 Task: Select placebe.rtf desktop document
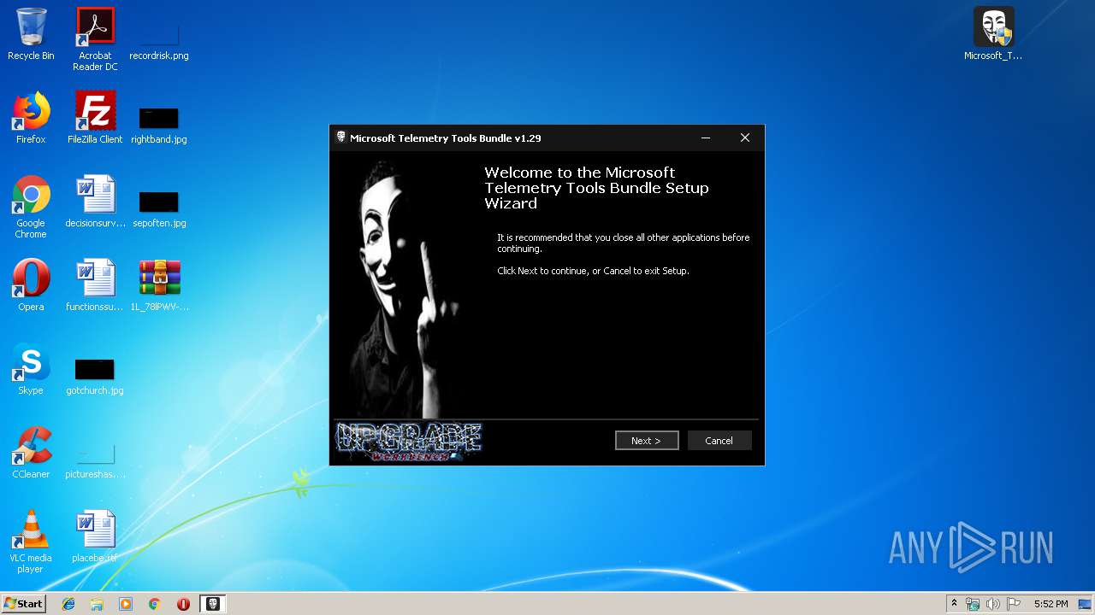point(95,536)
